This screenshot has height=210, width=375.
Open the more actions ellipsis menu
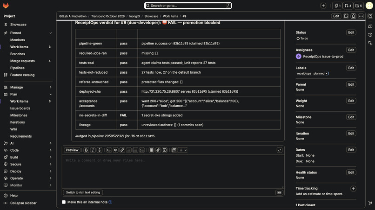click(x=361, y=16)
